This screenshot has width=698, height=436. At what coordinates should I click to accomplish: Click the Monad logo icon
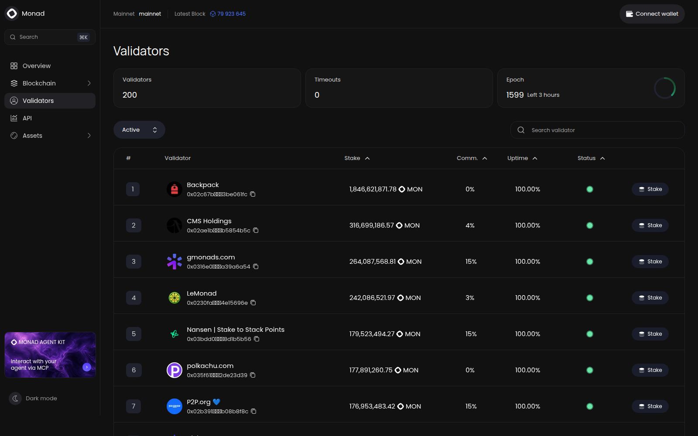(x=12, y=14)
